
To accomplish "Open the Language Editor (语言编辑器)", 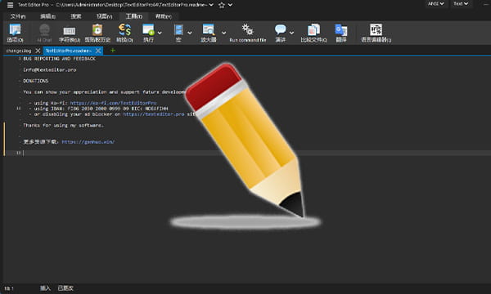I will (376, 33).
